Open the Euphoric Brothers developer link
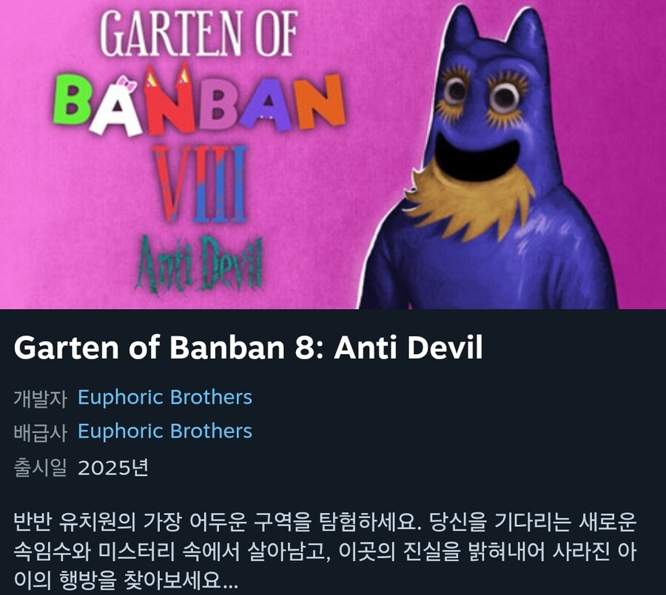666x595 pixels. pos(165,397)
